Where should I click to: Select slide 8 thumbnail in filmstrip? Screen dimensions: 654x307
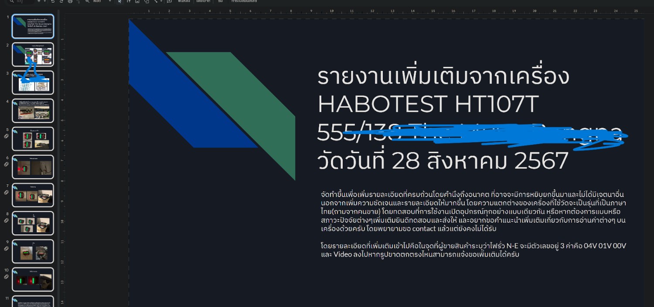(33, 223)
